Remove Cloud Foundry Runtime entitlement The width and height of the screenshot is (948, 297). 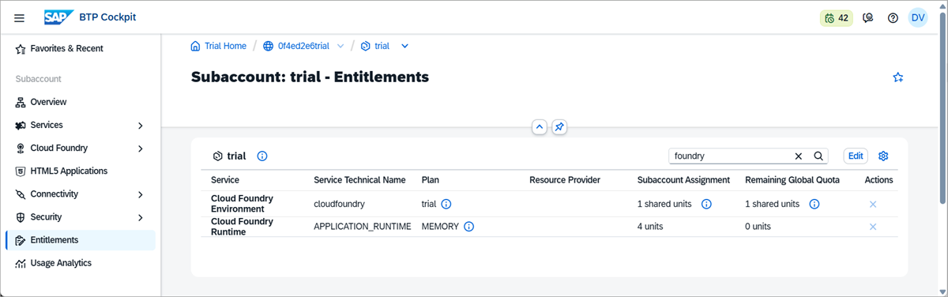pyautogui.click(x=873, y=227)
